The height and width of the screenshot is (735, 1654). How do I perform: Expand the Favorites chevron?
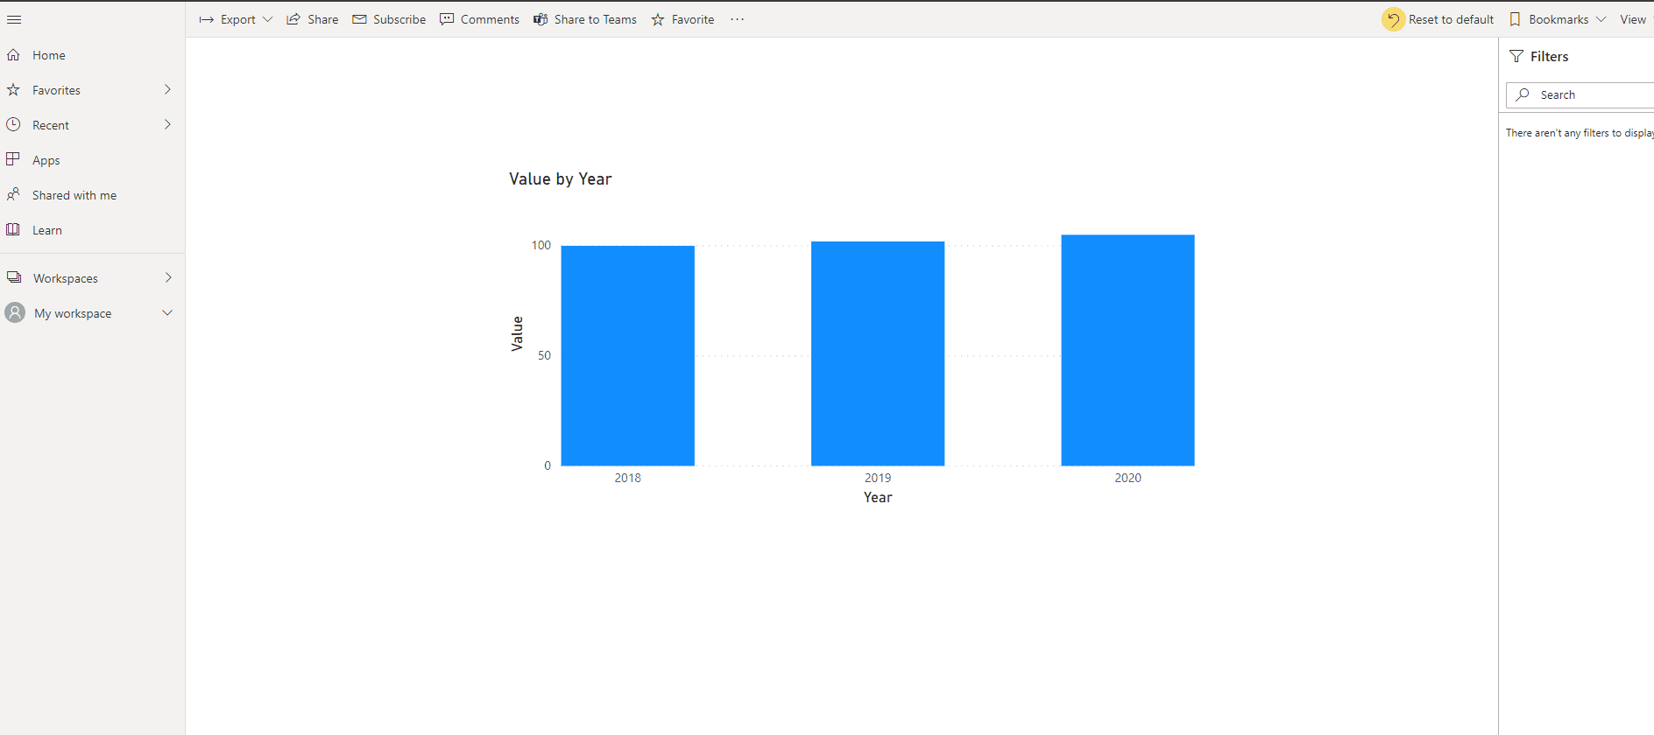167,89
